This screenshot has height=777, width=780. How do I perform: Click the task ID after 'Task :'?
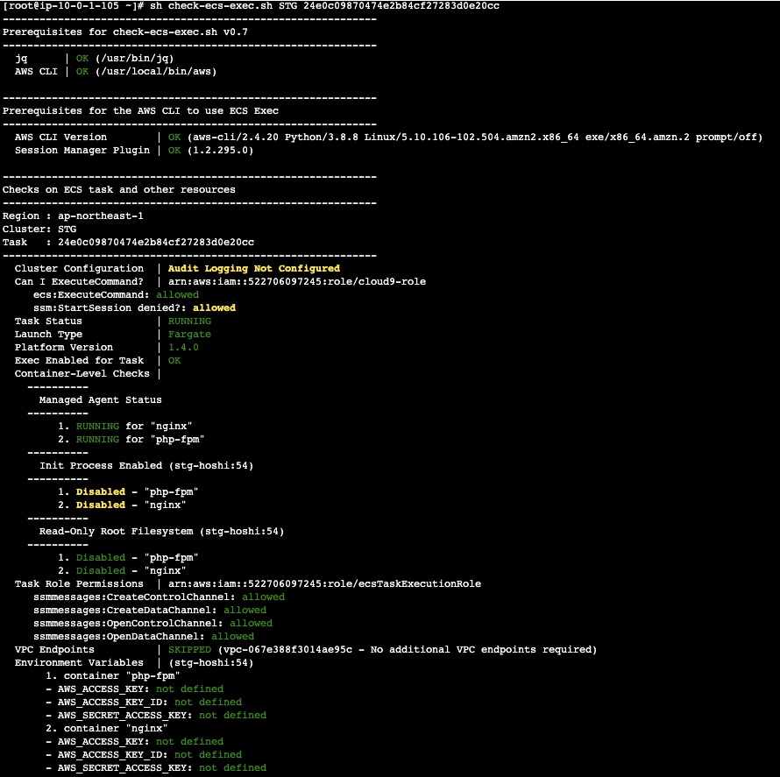pyautogui.click(x=156, y=242)
